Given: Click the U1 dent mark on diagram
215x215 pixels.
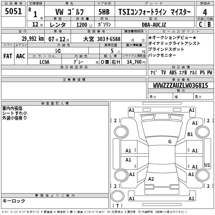Looking at the screenshot, I should (x=207, y=165).
